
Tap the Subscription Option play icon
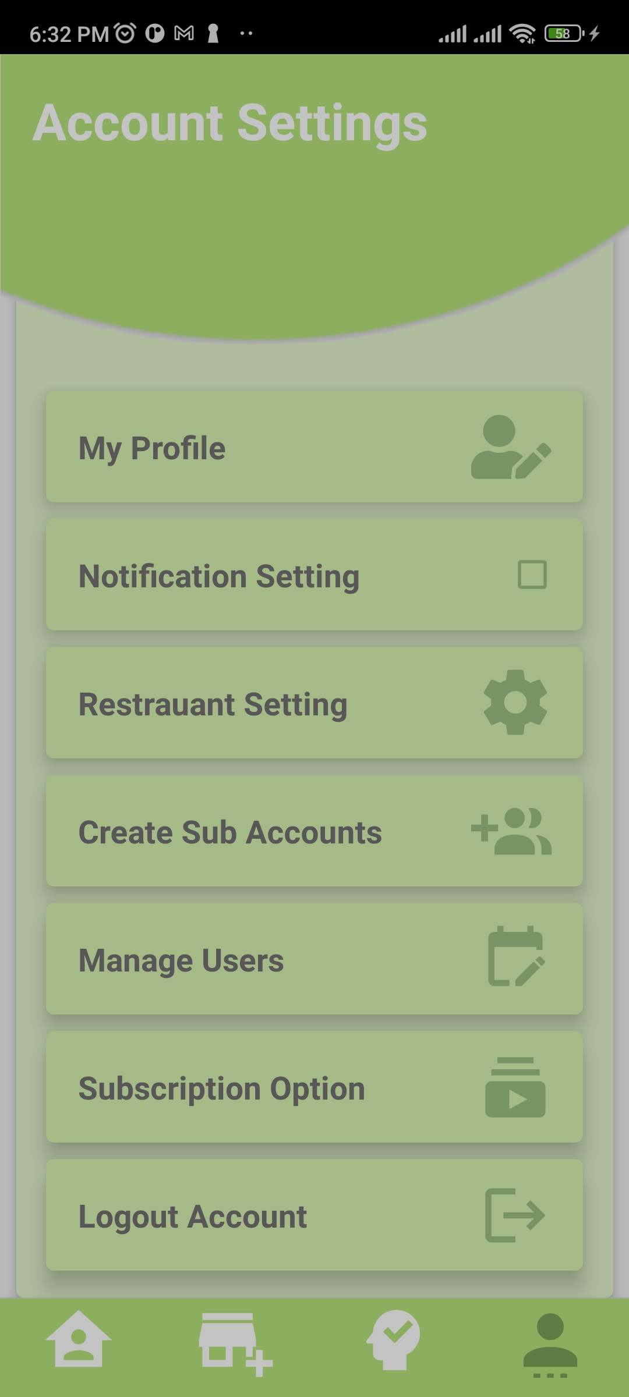[x=515, y=1087]
